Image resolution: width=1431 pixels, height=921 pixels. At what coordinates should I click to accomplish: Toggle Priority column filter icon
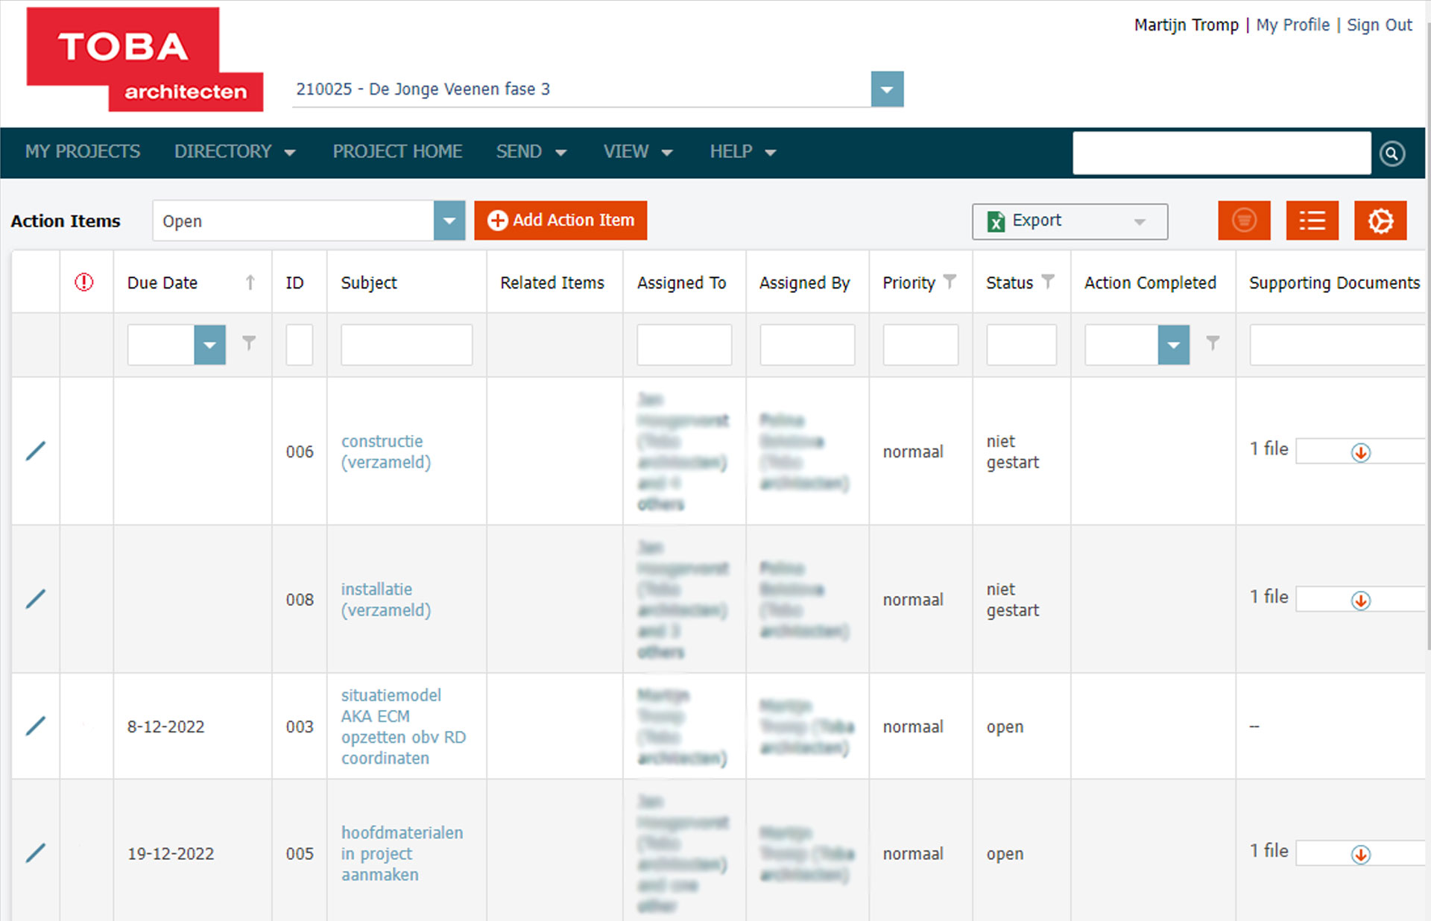pyautogui.click(x=950, y=282)
